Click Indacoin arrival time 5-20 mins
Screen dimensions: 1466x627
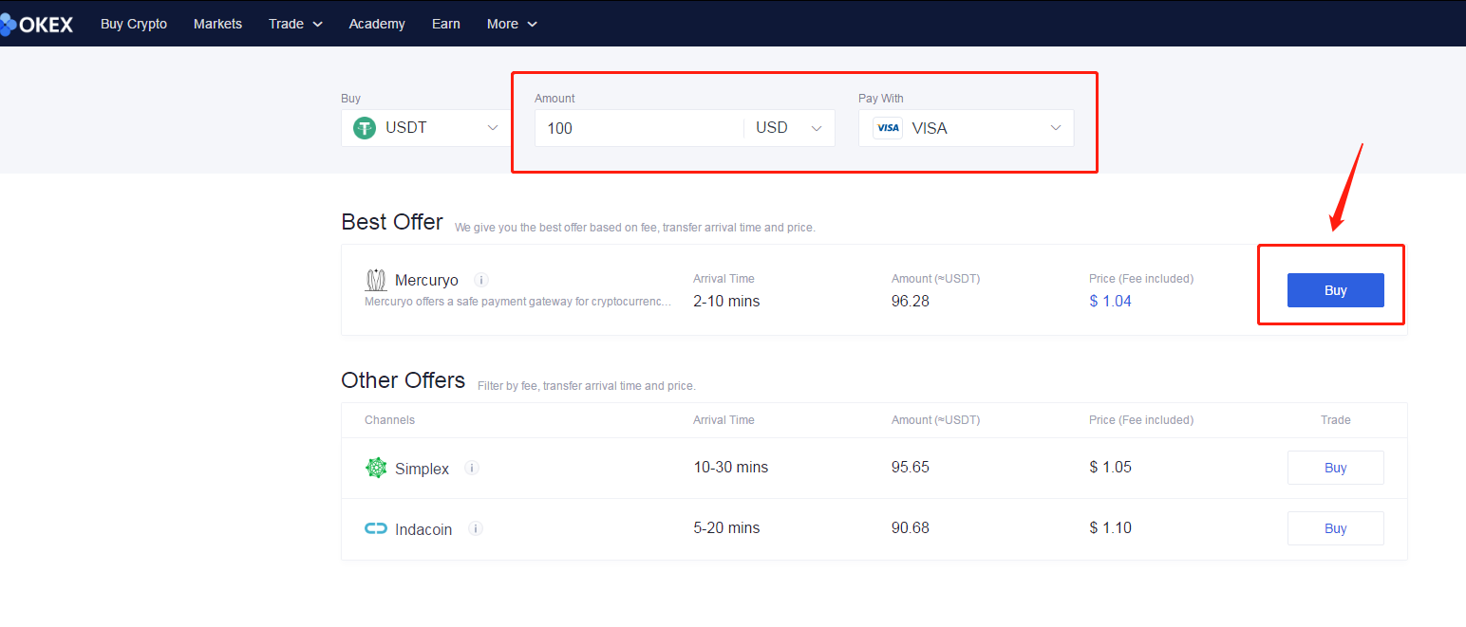(x=726, y=527)
